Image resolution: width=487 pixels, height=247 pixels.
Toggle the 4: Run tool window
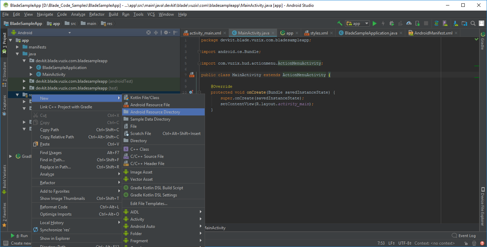coord(19,236)
